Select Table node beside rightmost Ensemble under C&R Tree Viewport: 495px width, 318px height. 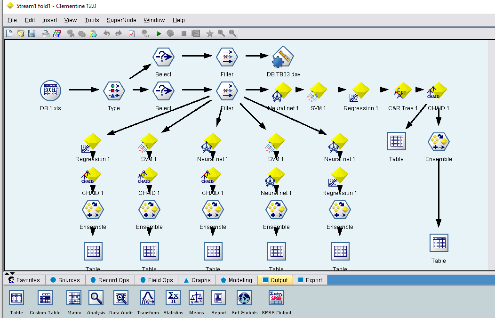click(396, 141)
